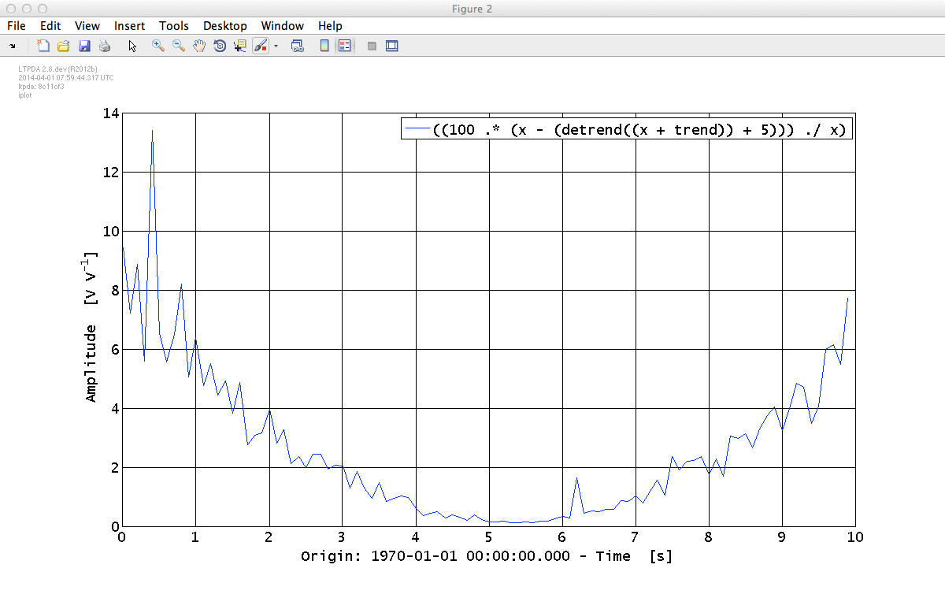
Task: Open the Tools menu
Action: pyautogui.click(x=174, y=26)
